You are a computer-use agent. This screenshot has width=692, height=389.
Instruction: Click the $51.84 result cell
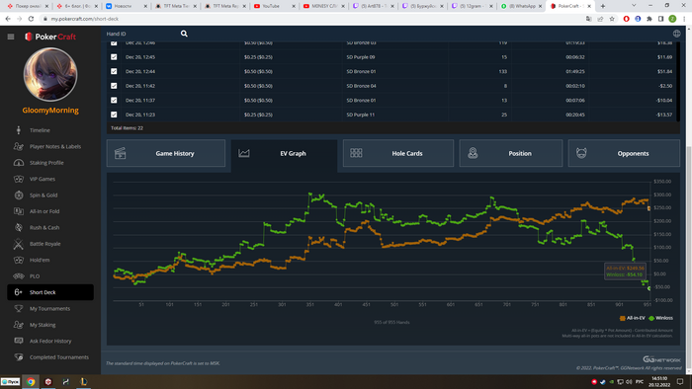click(x=664, y=71)
